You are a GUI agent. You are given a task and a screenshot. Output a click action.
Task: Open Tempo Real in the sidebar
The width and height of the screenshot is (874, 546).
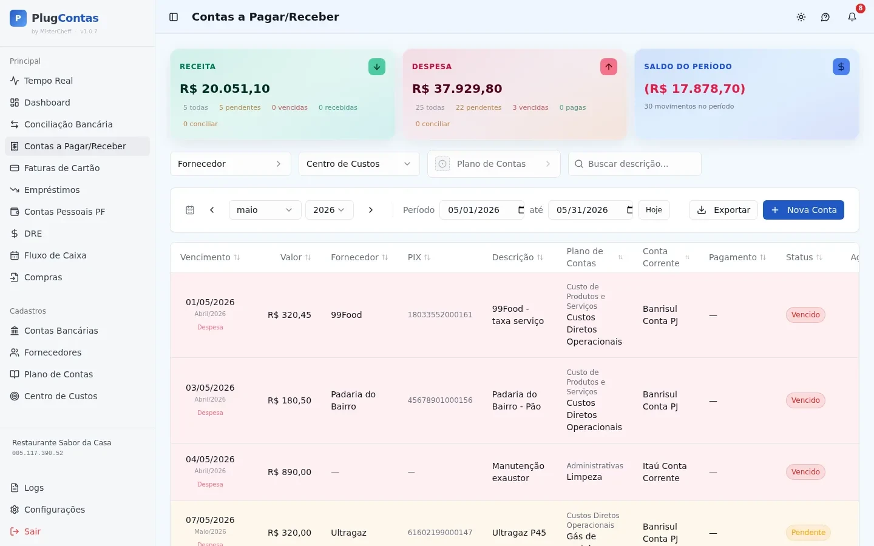[78, 81]
